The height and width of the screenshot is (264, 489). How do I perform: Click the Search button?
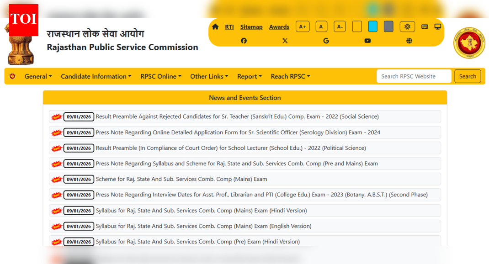pos(468,76)
